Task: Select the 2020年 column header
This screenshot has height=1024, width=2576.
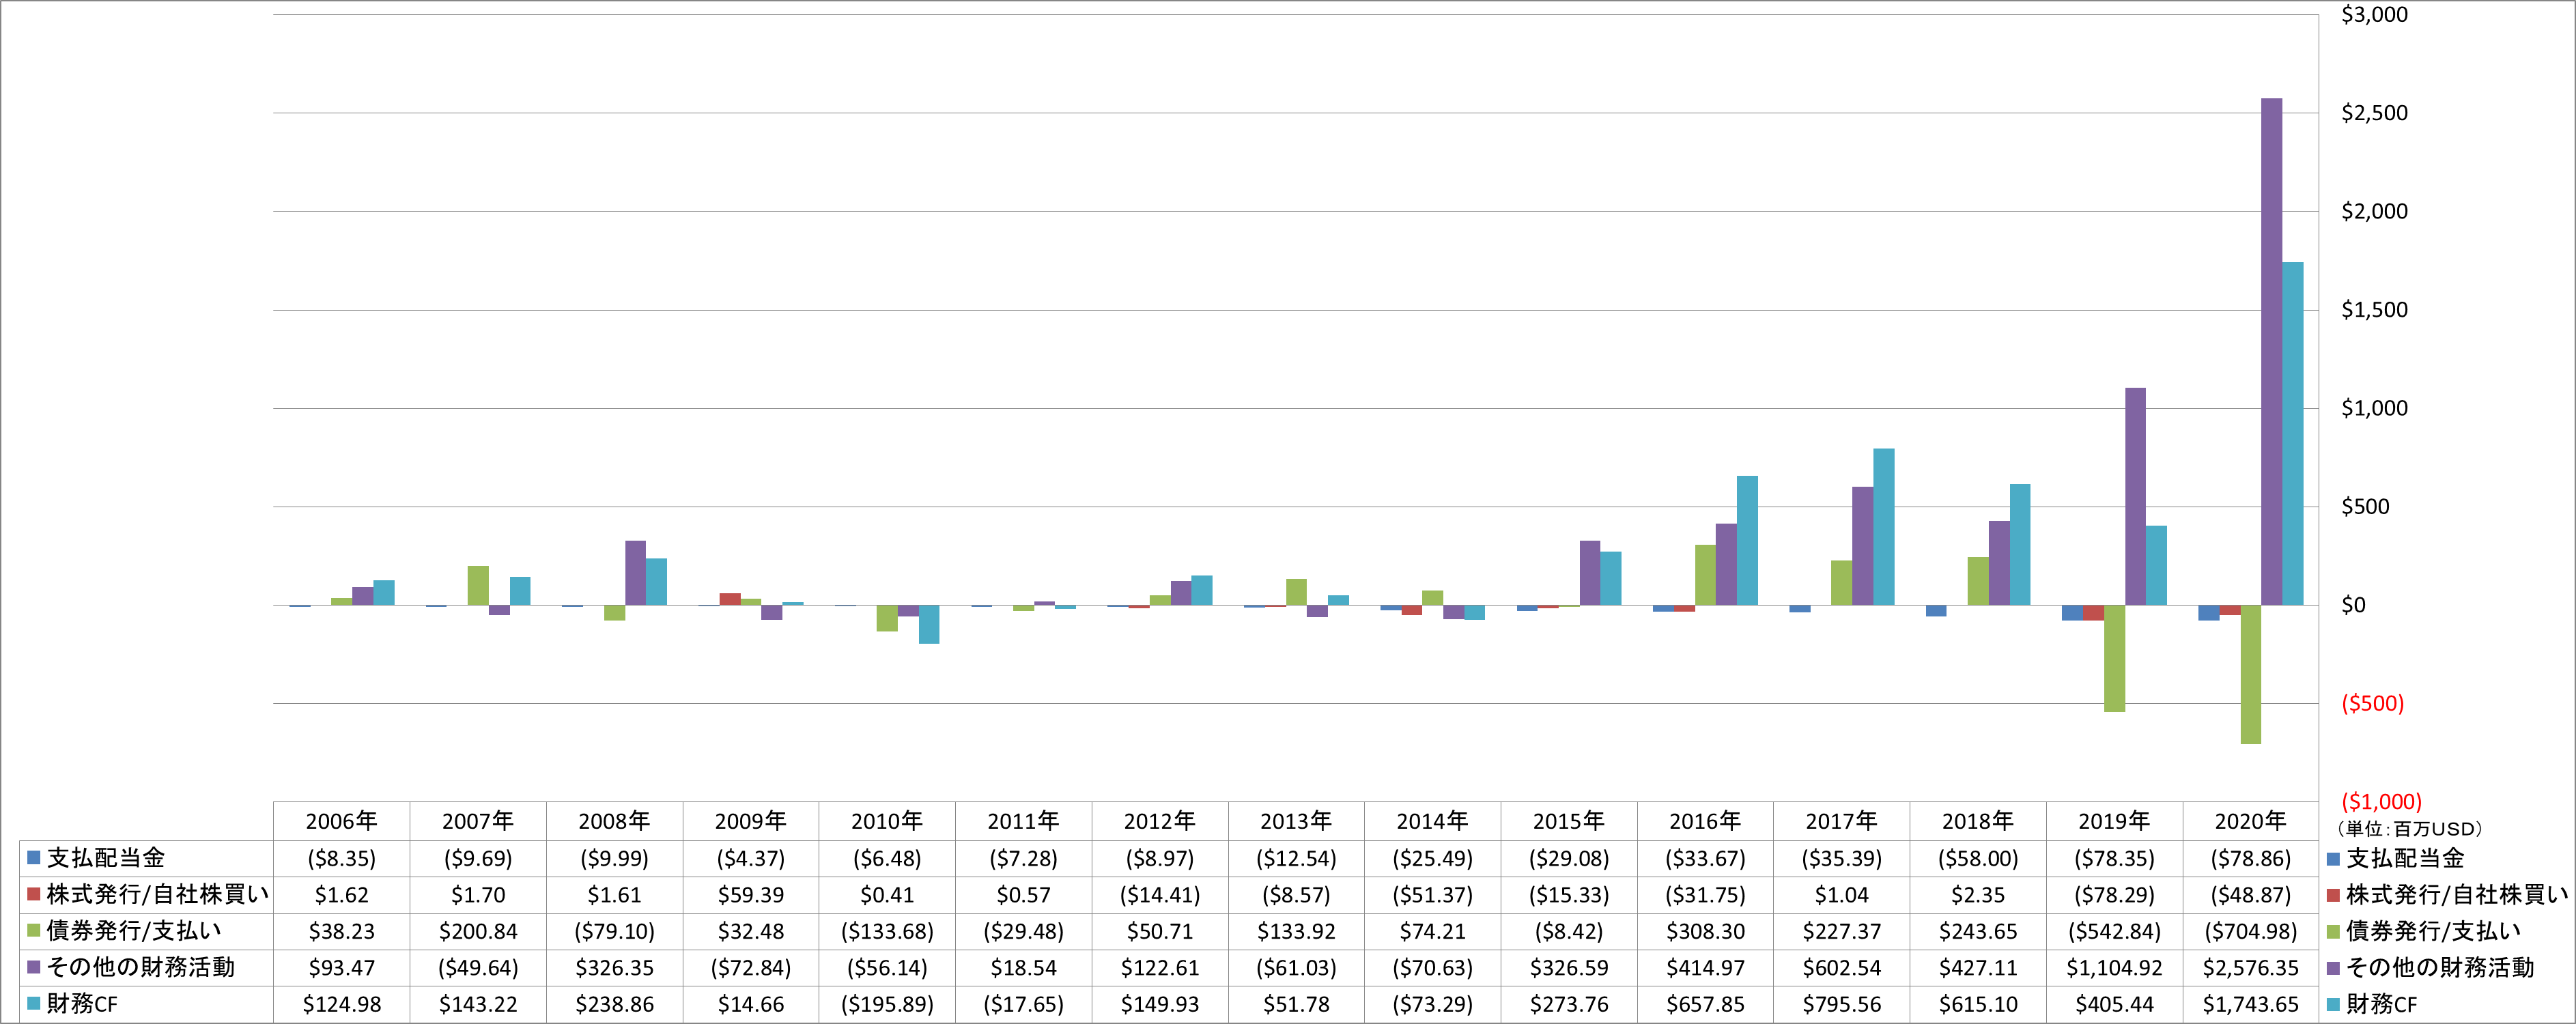Action: pos(2251,821)
